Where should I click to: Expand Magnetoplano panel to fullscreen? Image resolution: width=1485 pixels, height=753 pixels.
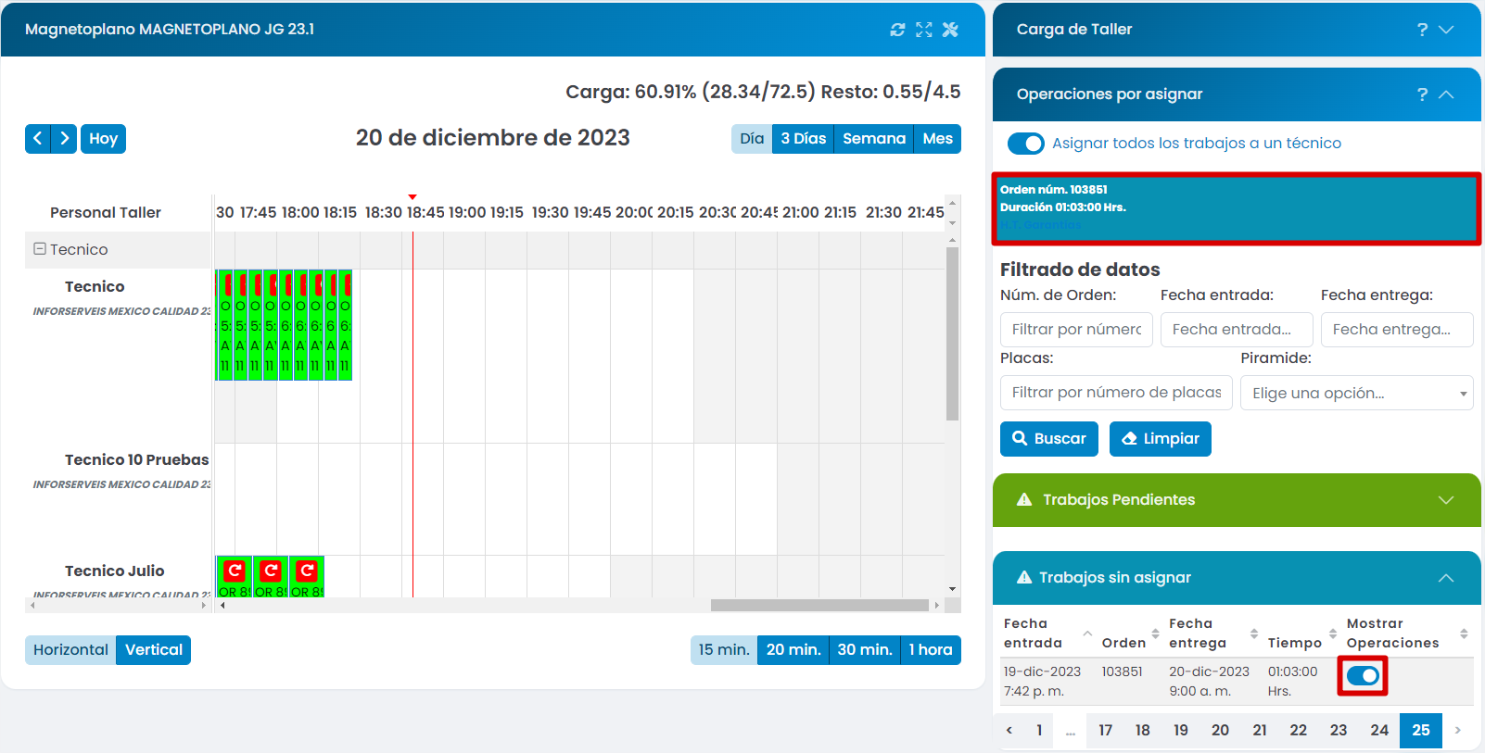(x=924, y=30)
